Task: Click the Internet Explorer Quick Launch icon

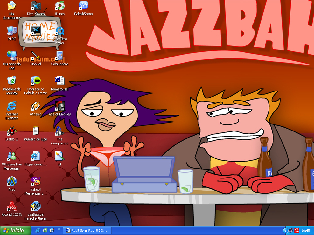Action: tap(38, 231)
